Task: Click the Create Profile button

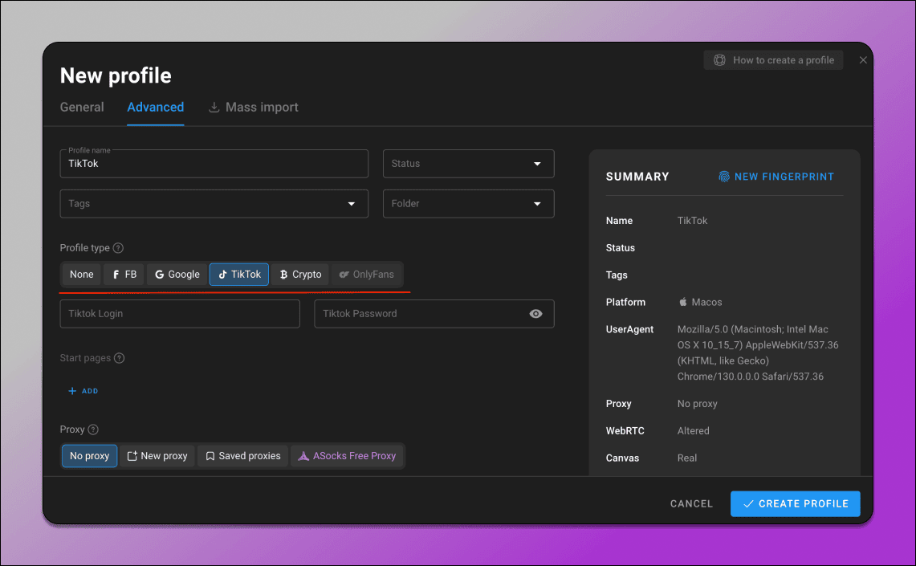Action: pos(795,503)
